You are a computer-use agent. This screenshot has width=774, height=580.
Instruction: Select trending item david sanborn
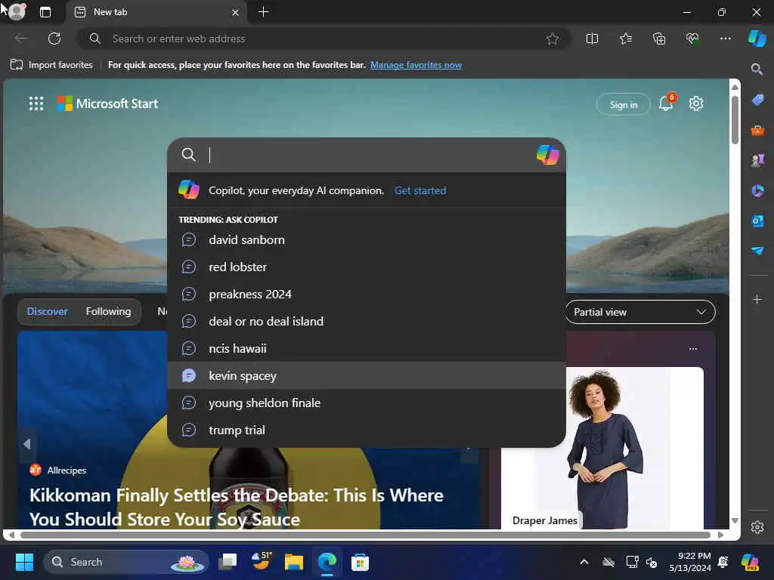point(367,239)
